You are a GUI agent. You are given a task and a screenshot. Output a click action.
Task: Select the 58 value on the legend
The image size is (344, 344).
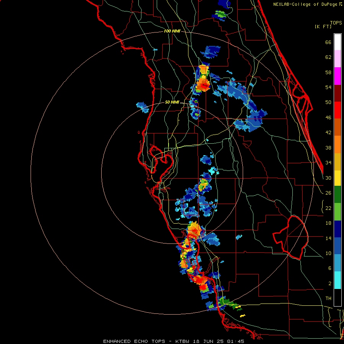pyautogui.click(x=328, y=72)
